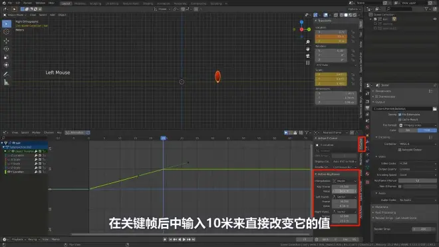Toggle camera view icon in viewport

click(x=308, y=56)
